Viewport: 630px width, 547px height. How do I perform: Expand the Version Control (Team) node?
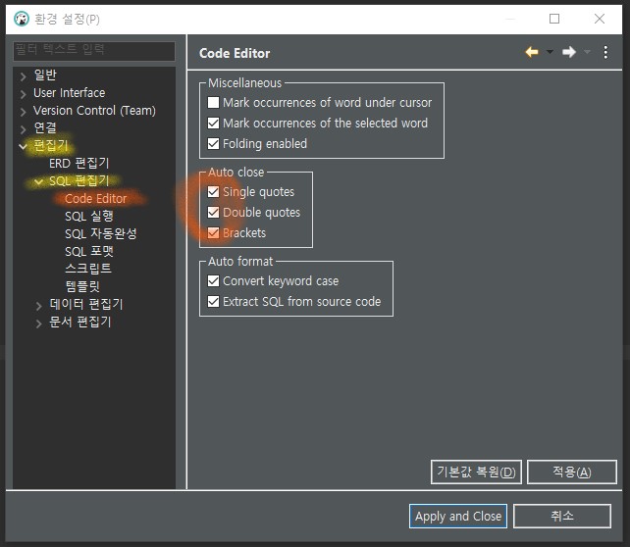pos(24,111)
